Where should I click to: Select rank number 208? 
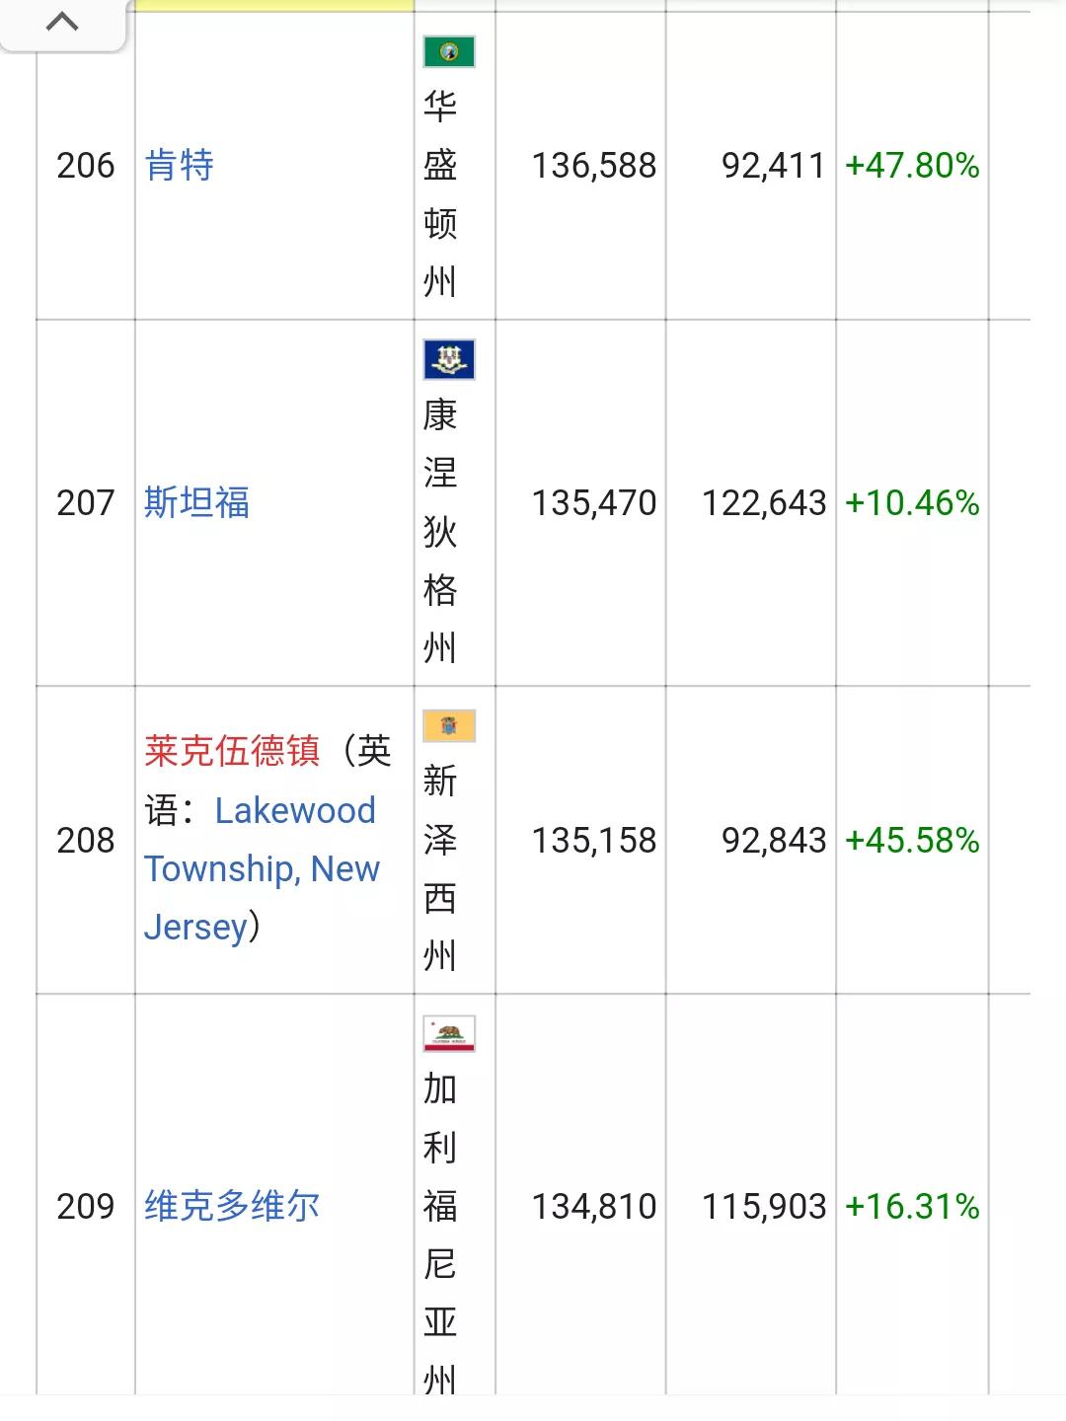click(86, 840)
